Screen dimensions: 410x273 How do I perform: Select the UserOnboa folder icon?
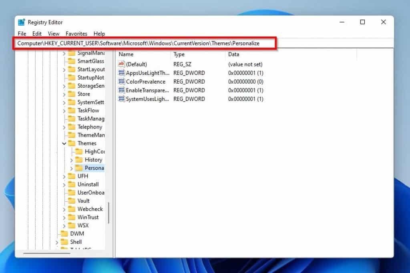(x=72, y=193)
